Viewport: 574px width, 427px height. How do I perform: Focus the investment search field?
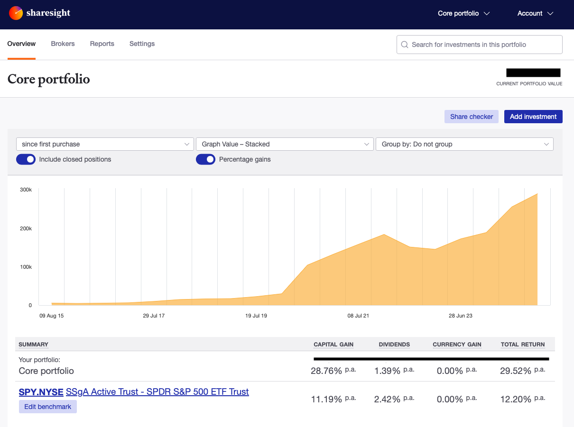pos(480,45)
